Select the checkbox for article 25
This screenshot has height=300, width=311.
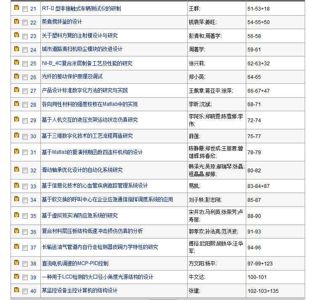(x=25, y=64)
